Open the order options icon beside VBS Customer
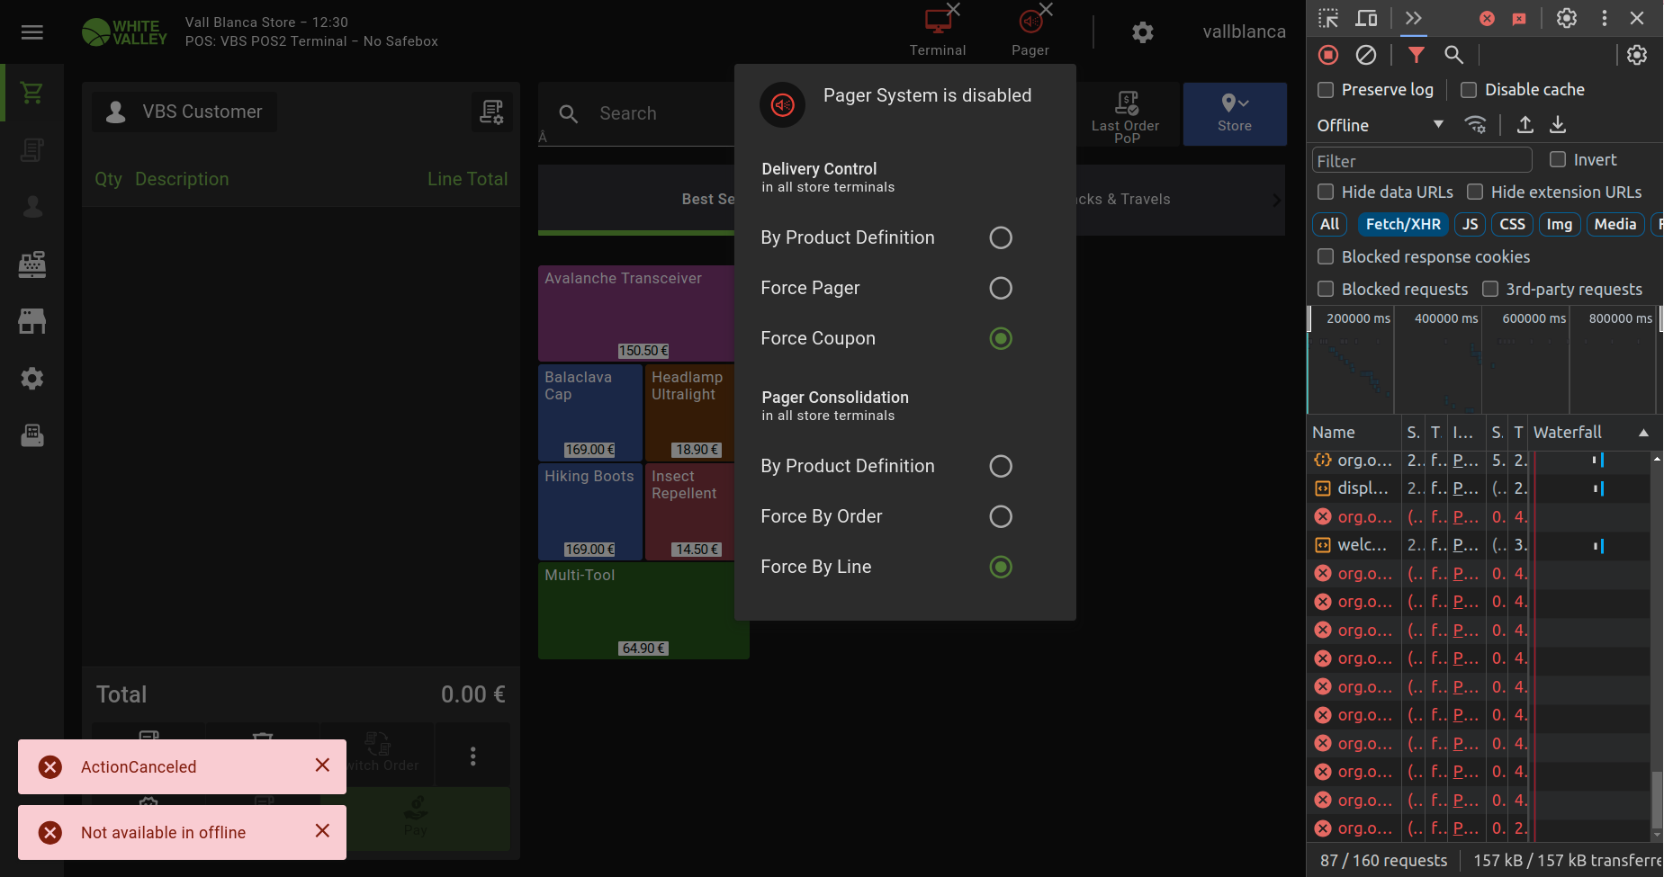This screenshot has height=877, width=1664. pos(491,112)
